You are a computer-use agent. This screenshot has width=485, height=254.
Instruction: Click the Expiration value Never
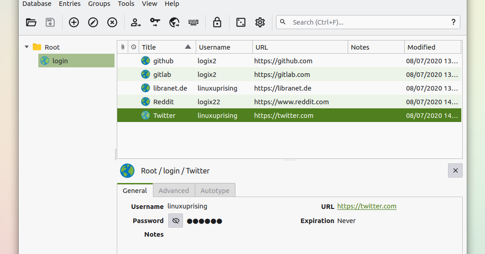pos(346,221)
